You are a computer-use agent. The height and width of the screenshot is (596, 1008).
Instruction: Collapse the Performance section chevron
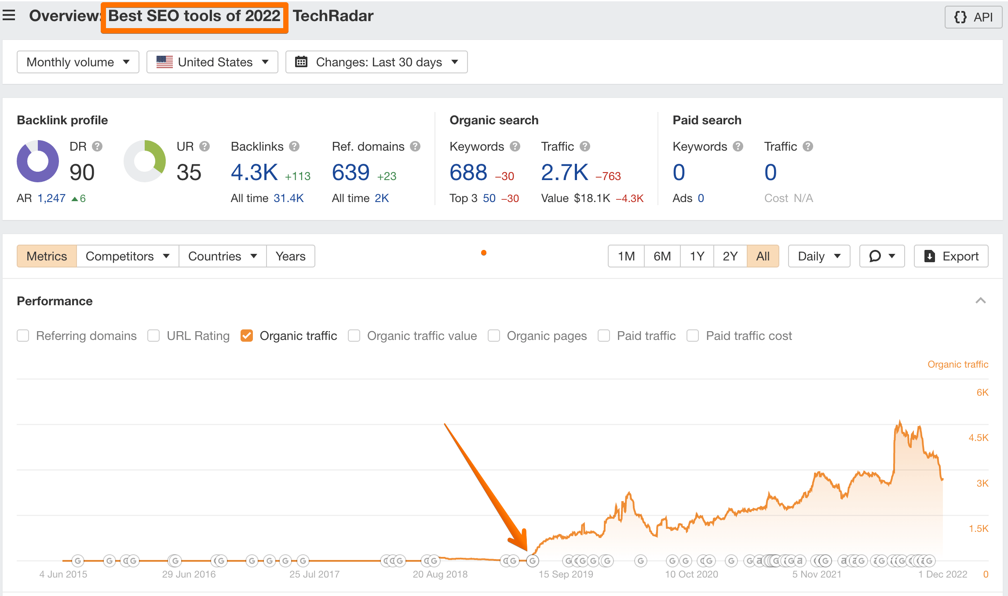pos(980,301)
